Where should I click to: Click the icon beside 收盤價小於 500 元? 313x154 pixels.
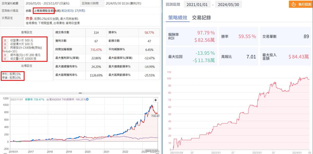click(x=4, y=40)
